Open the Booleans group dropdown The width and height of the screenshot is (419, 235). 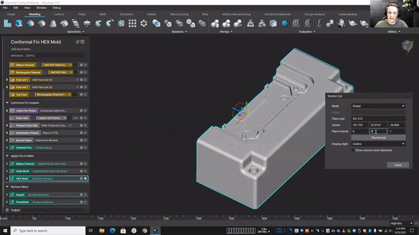point(179,31)
